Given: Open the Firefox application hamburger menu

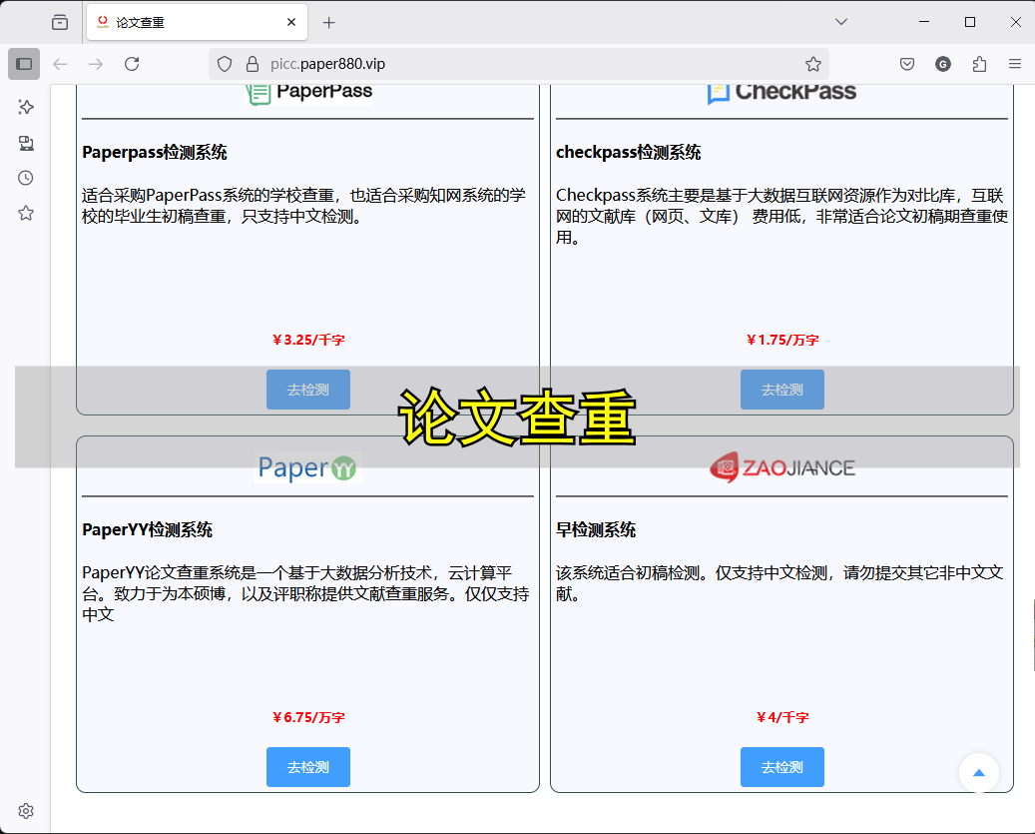Looking at the screenshot, I should click(1015, 63).
